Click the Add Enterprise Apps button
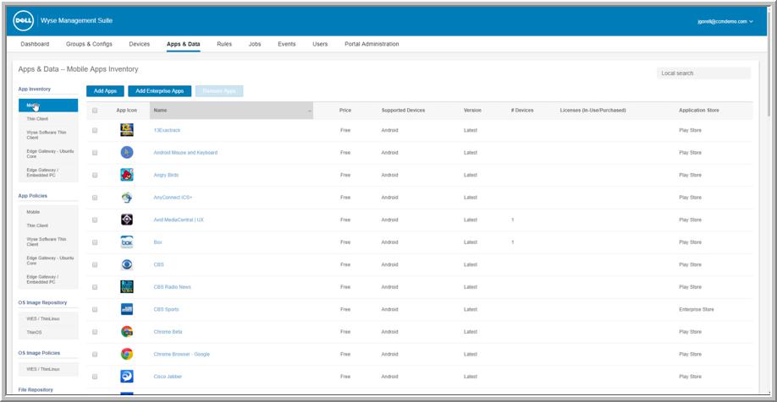777x402 pixels. pos(160,91)
